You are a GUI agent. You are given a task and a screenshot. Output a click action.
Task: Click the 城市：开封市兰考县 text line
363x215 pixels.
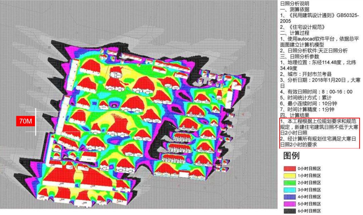(306, 74)
